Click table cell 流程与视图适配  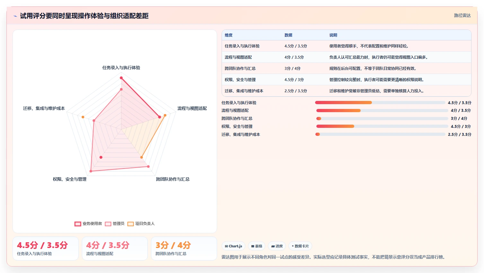(x=238, y=57)
